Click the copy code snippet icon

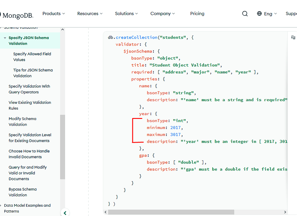293,37
